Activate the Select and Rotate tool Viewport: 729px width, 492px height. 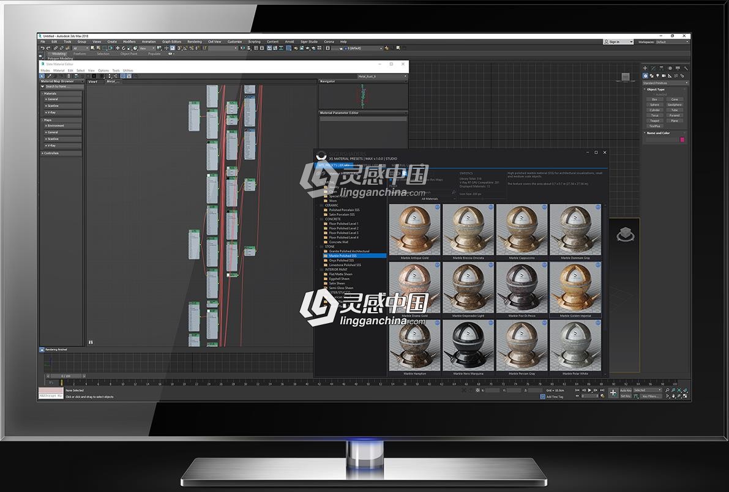pyautogui.click(x=124, y=48)
